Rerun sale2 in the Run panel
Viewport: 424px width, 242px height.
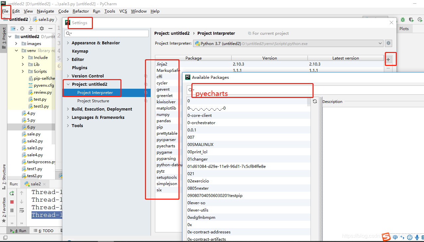tap(12, 193)
